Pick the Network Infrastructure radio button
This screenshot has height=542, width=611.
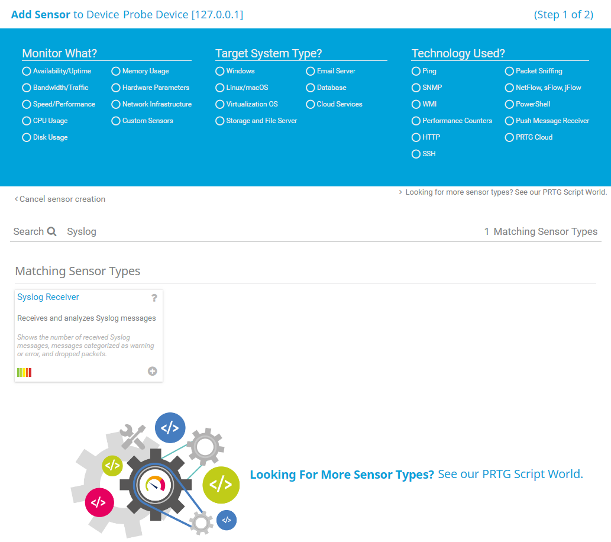pyautogui.click(x=116, y=104)
